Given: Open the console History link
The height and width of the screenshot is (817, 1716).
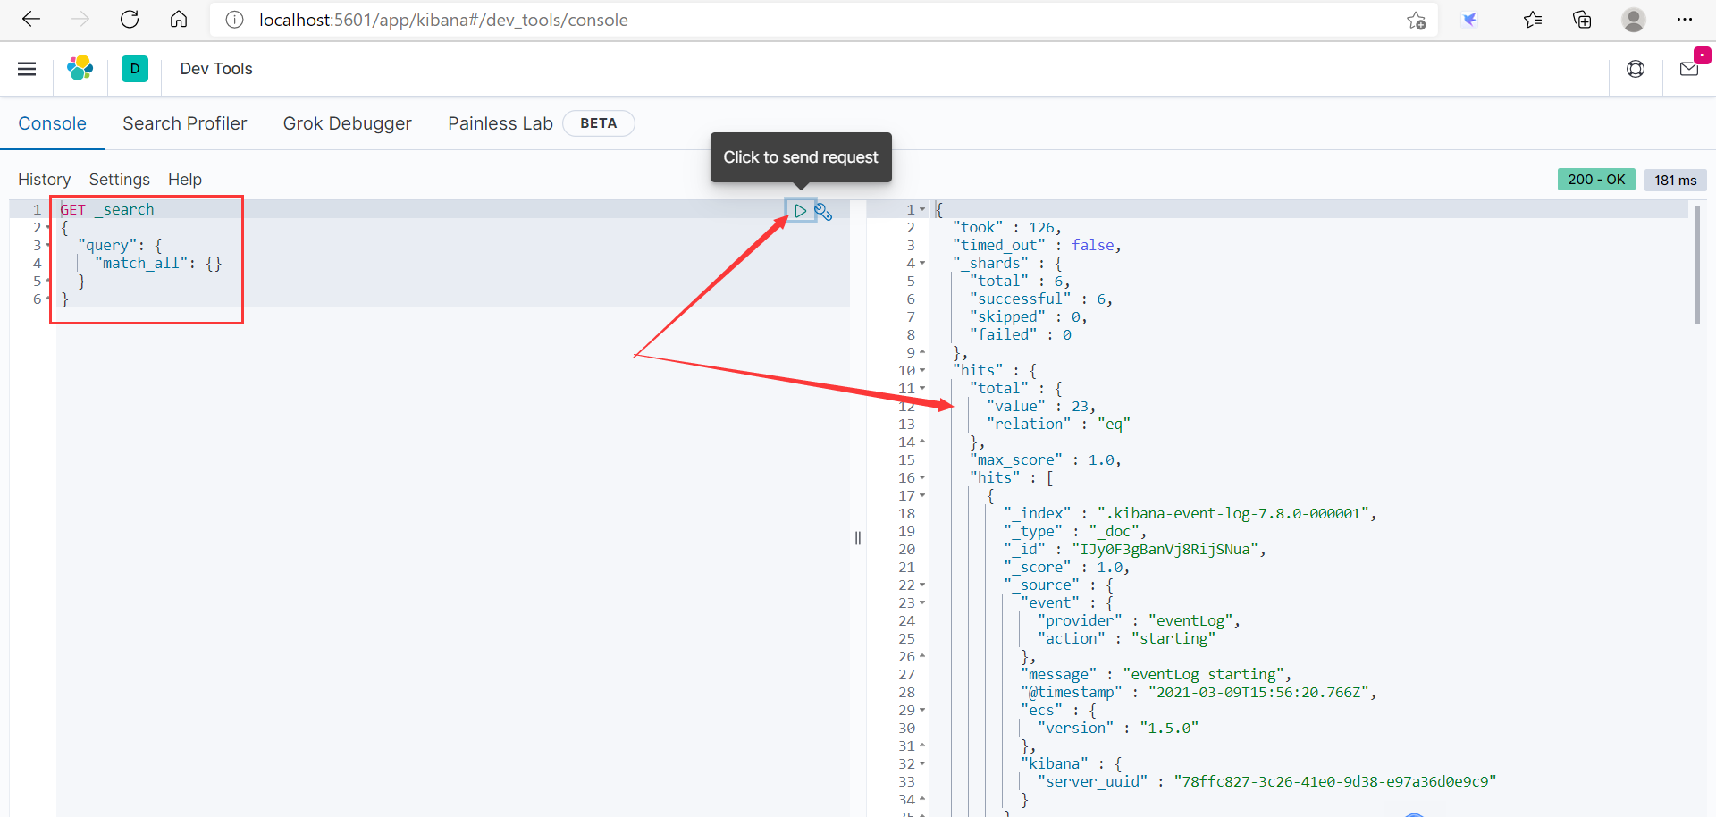Looking at the screenshot, I should point(44,180).
